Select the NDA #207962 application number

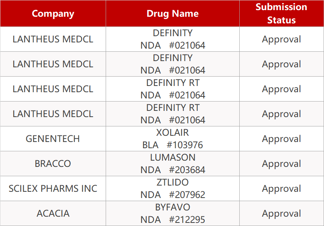pyautogui.click(x=172, y=195)
